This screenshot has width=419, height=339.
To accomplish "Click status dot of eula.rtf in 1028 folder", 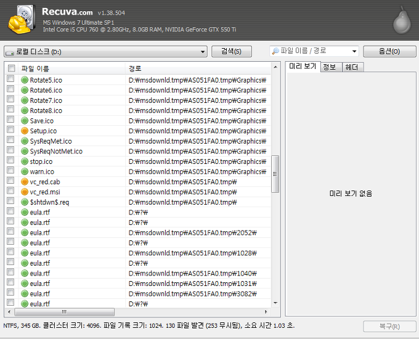I will click(x=25, y=253).
